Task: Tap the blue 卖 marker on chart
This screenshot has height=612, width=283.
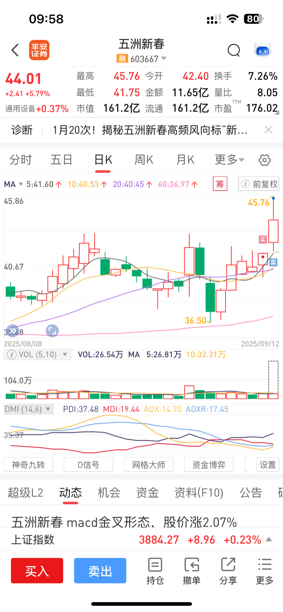Action: (273, 262)
